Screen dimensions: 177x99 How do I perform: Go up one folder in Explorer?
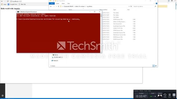point(58,6)
